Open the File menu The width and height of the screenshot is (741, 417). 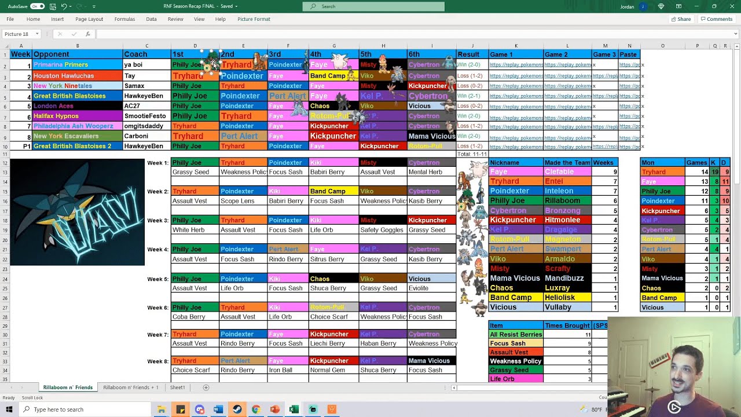pos(10,19)
